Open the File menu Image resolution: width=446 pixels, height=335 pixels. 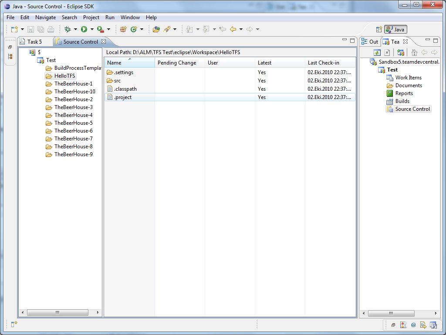pyautogui.click(x=10, y=17)
